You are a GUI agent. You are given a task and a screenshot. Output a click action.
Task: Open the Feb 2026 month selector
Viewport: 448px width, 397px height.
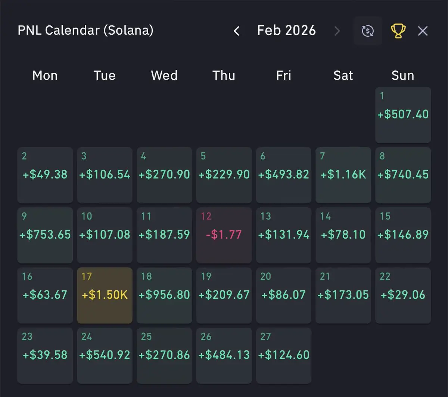286,31
